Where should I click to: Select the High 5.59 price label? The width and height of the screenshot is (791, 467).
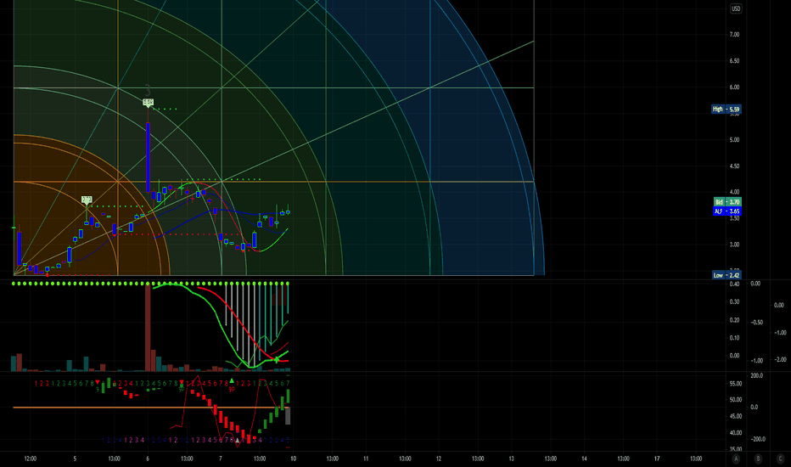click(726, 109)
